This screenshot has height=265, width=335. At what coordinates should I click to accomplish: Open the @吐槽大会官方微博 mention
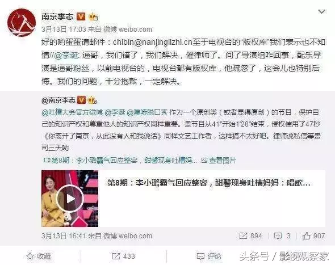pos(72,112)
